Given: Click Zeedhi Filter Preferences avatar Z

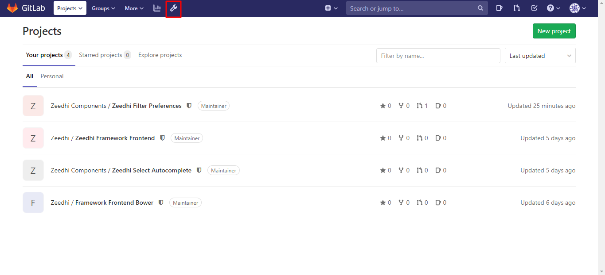Looking at the screenshot, I should click(33, 106).
